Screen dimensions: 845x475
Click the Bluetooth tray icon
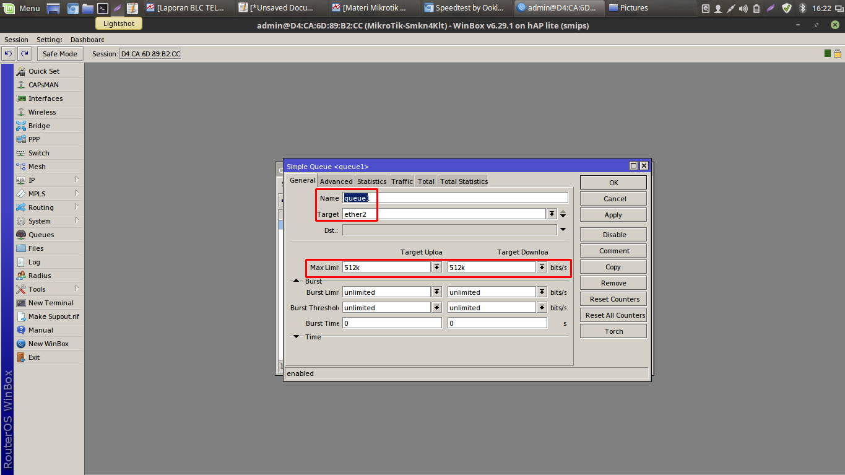point(802,8)
